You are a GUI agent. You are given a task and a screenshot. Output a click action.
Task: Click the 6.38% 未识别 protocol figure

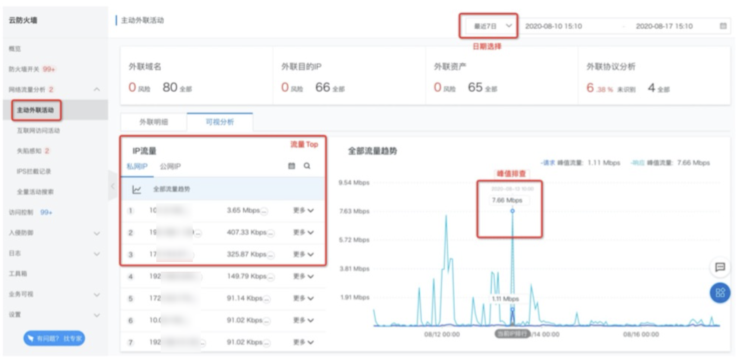tap(611, 88)
